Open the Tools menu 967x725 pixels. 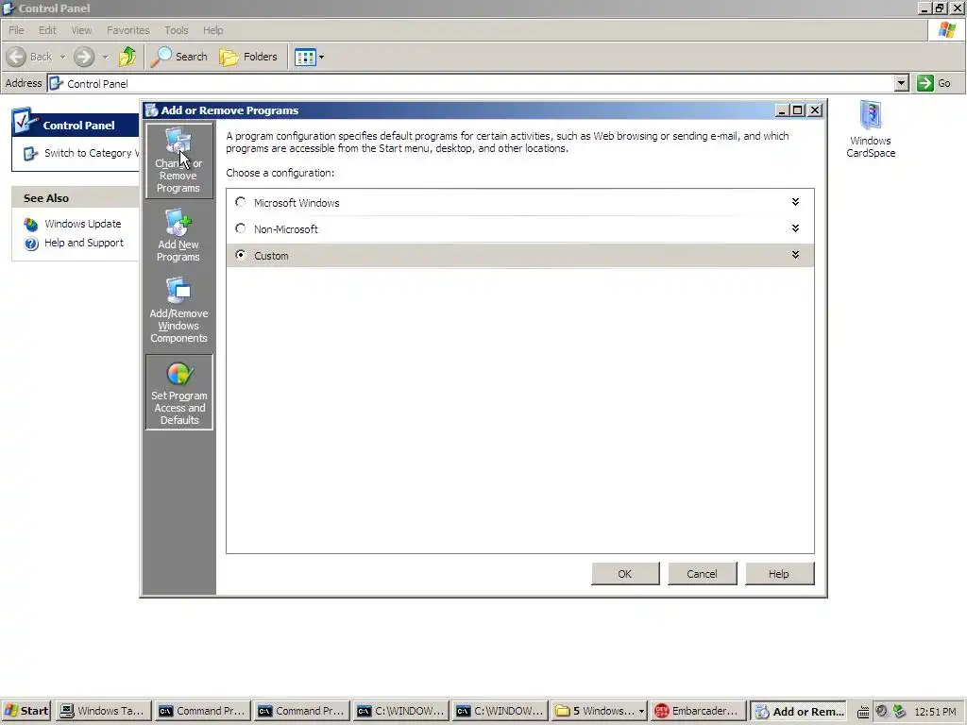point(177,30)
